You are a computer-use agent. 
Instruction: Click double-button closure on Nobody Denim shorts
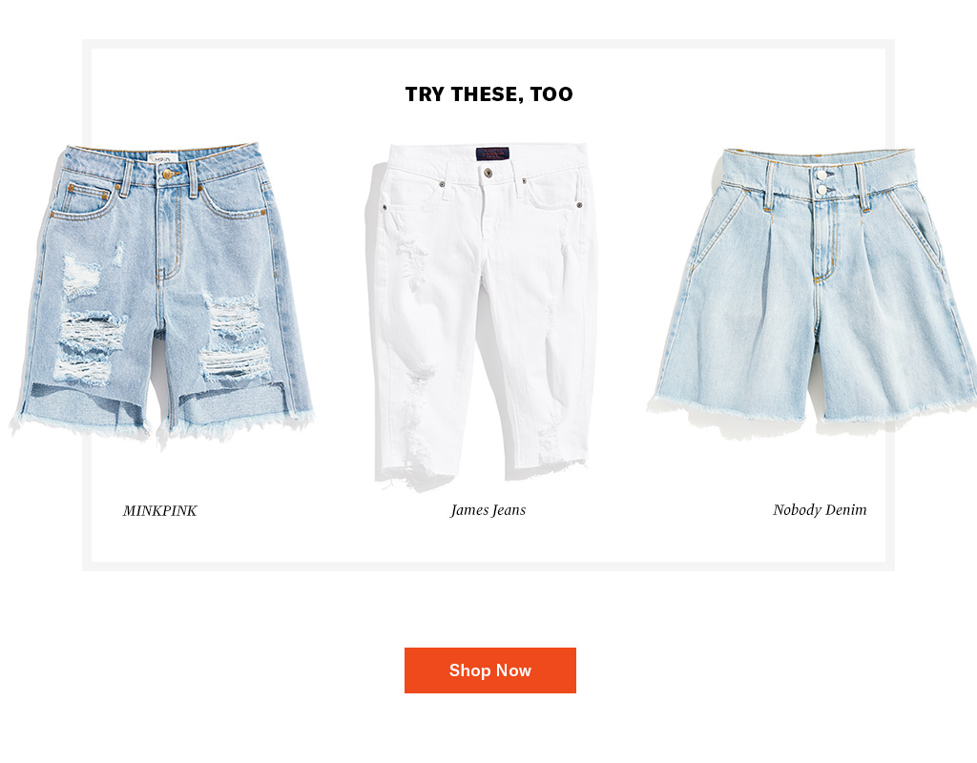coord(821,182)
